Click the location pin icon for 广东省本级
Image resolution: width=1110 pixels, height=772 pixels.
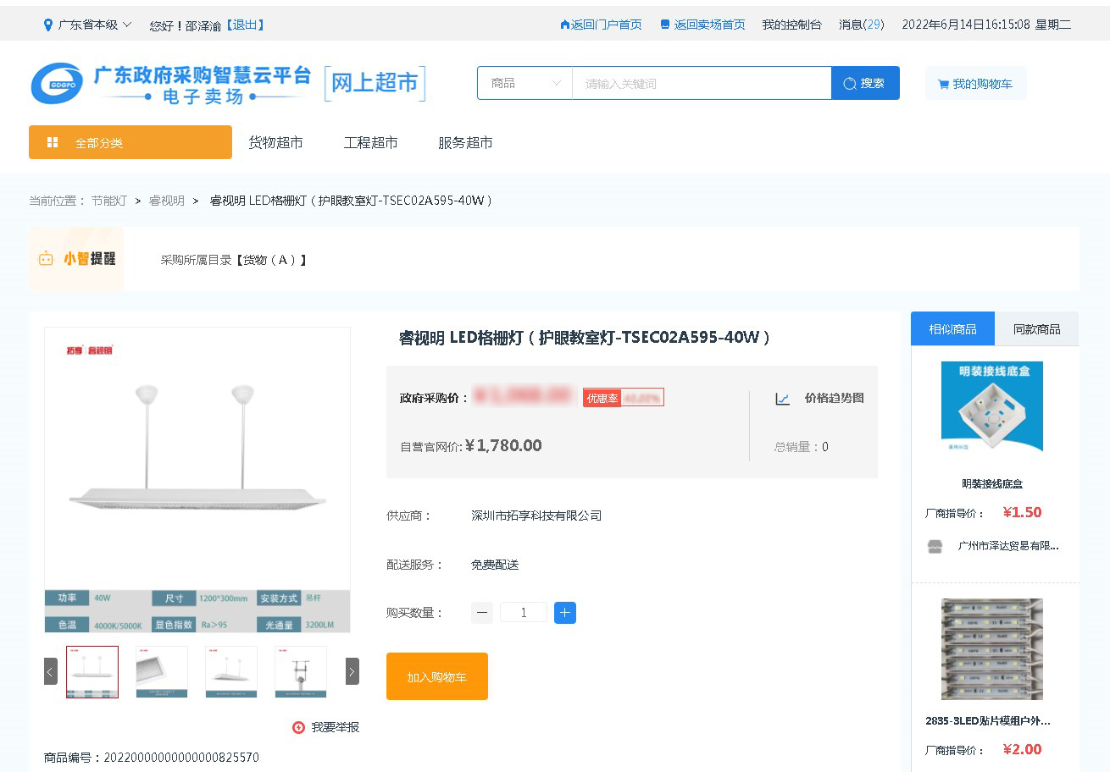48,25
